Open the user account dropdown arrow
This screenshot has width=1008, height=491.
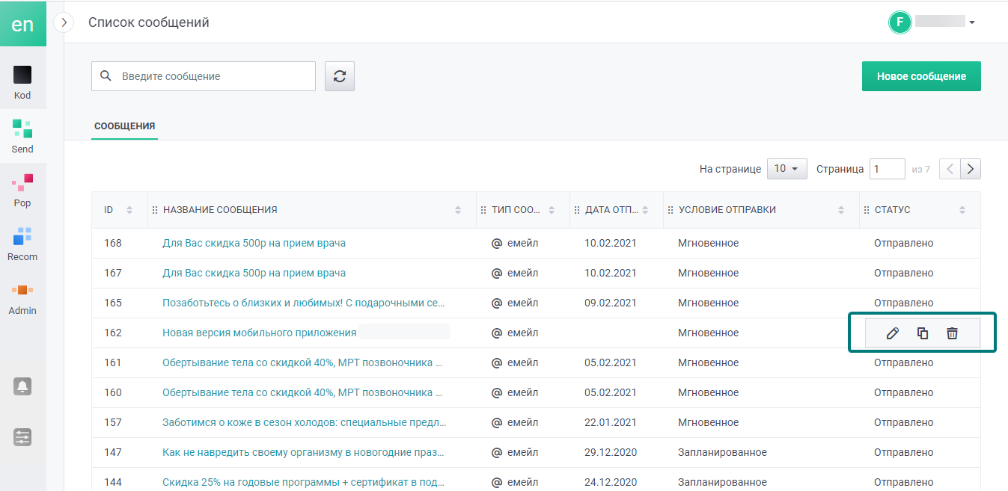(x=972, y=22)
